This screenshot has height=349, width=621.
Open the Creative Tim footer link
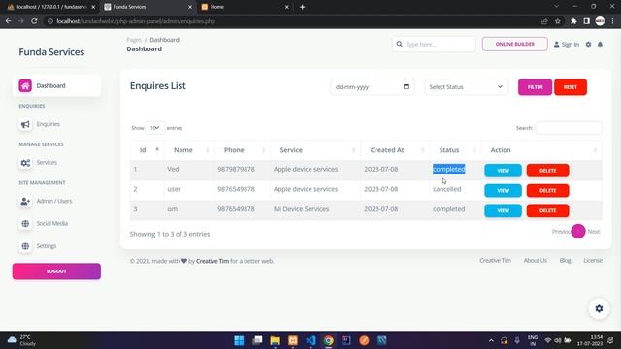point(495,261)
